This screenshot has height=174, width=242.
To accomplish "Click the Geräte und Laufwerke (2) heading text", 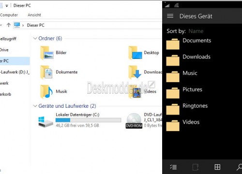I will point(67,106).
